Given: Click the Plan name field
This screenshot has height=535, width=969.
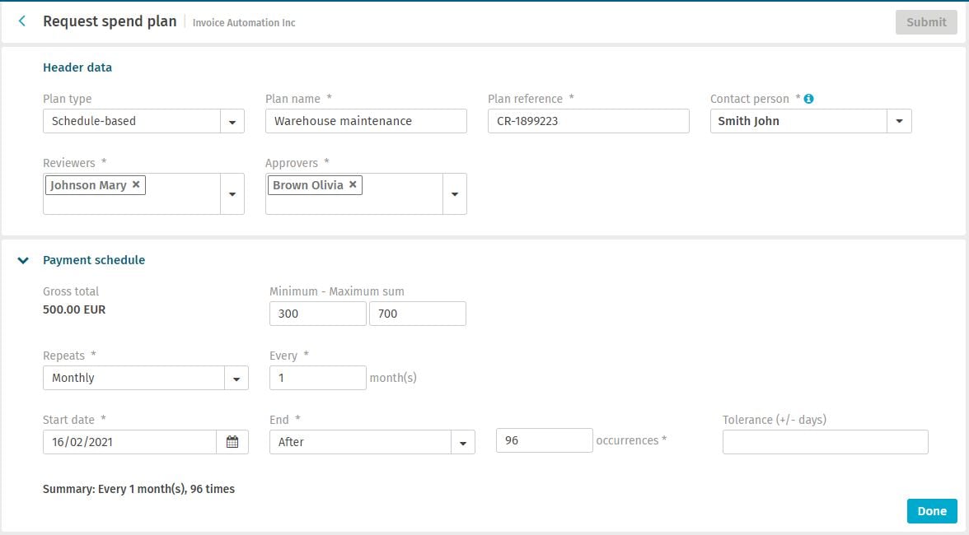Looking at the screenshot, I should [x=366, y=120].
